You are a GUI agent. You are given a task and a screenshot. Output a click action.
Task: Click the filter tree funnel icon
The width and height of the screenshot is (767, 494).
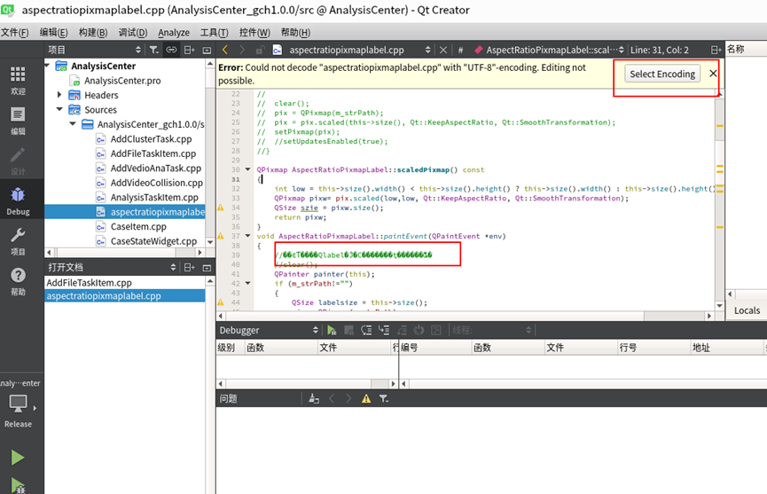point(153,50)
